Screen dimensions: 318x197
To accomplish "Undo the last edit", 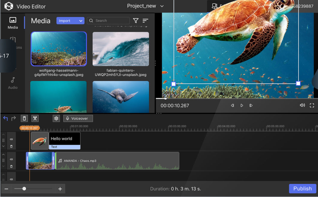I will click(5, 118).
